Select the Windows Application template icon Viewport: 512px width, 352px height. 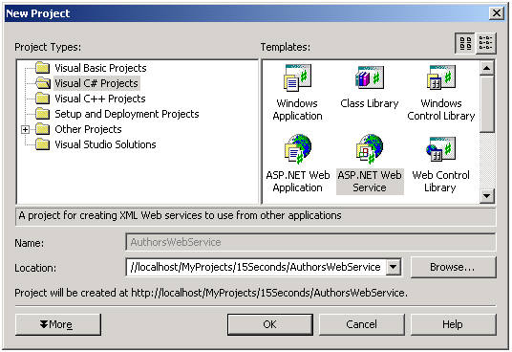click(x=297, y=77)
